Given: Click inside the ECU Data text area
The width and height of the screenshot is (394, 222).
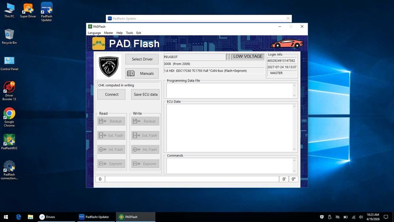Looking at the screenshot, I should [229, 128].
